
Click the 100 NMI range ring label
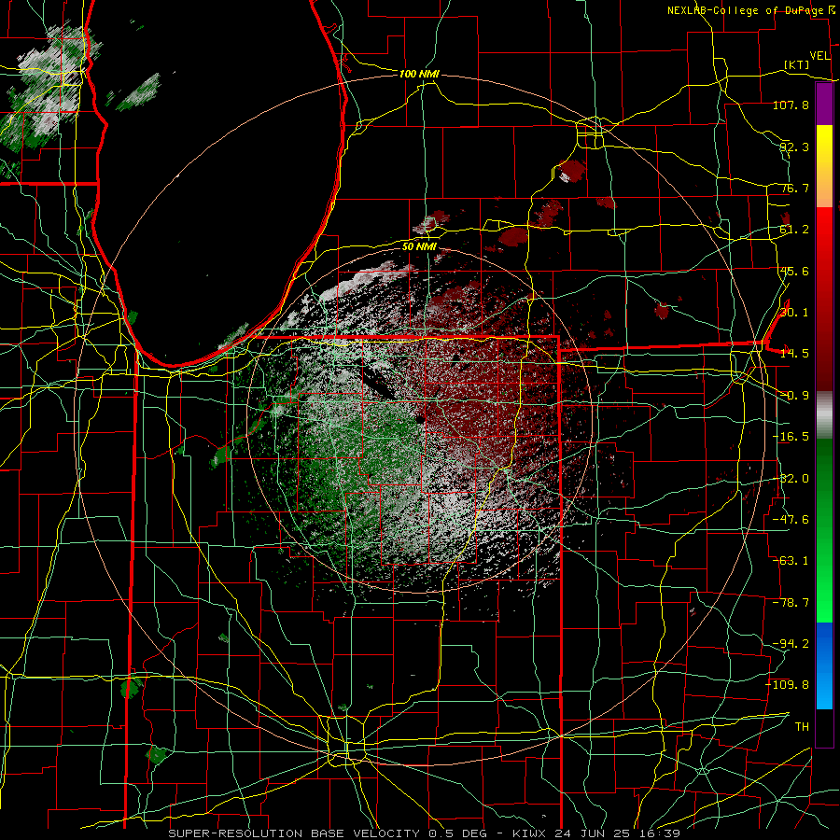point(419,74)
